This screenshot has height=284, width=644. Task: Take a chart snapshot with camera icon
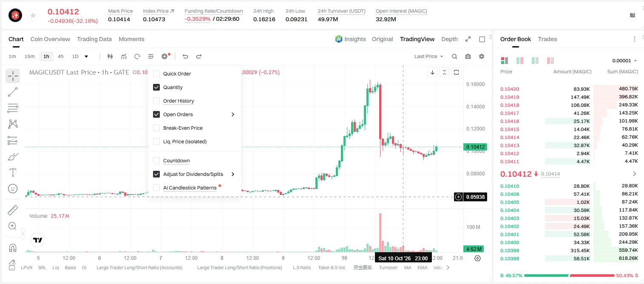(x=468, y=56)
